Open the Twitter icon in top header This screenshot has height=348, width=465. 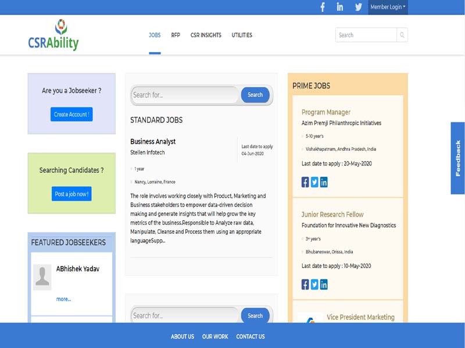[358, 7]
